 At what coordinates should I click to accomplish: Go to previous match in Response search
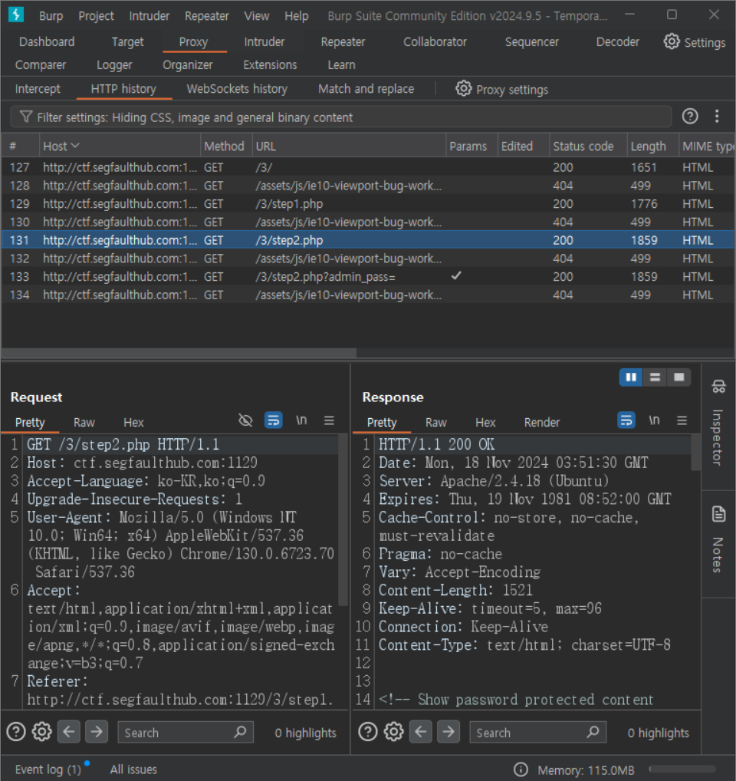coord(420,732)
